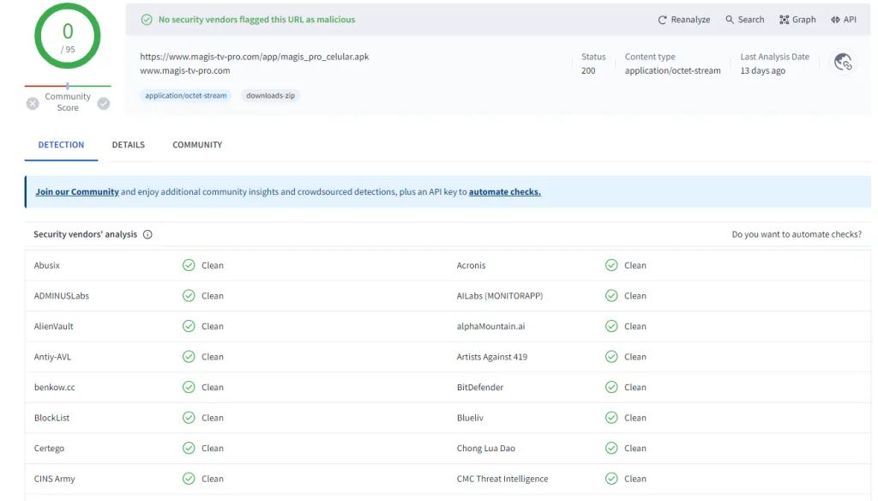Viewport: 878px width, 501px height.
Task: Open the DETAILS tab
Action: 129,145
